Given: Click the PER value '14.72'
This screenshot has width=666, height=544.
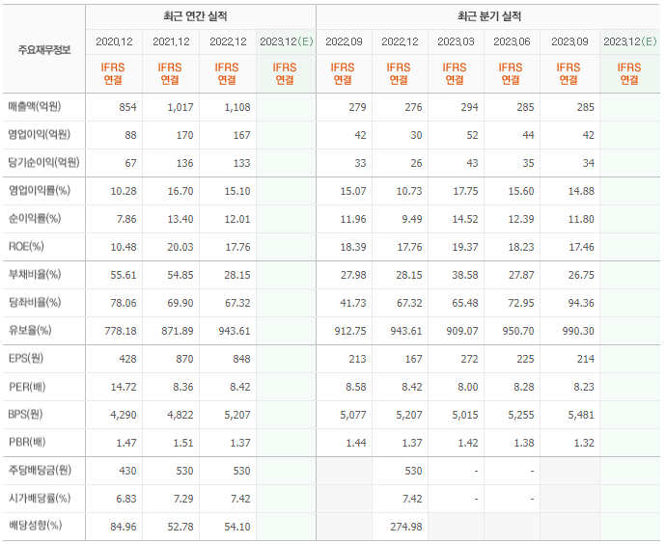Looking at the screenshot, I should point(124,388).
